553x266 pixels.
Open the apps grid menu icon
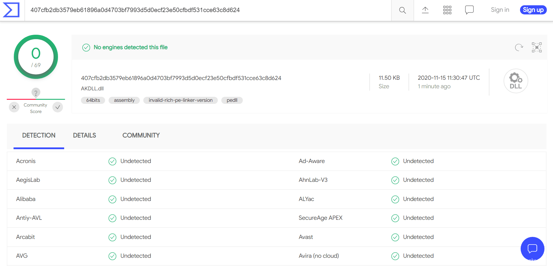coord(447,10)
